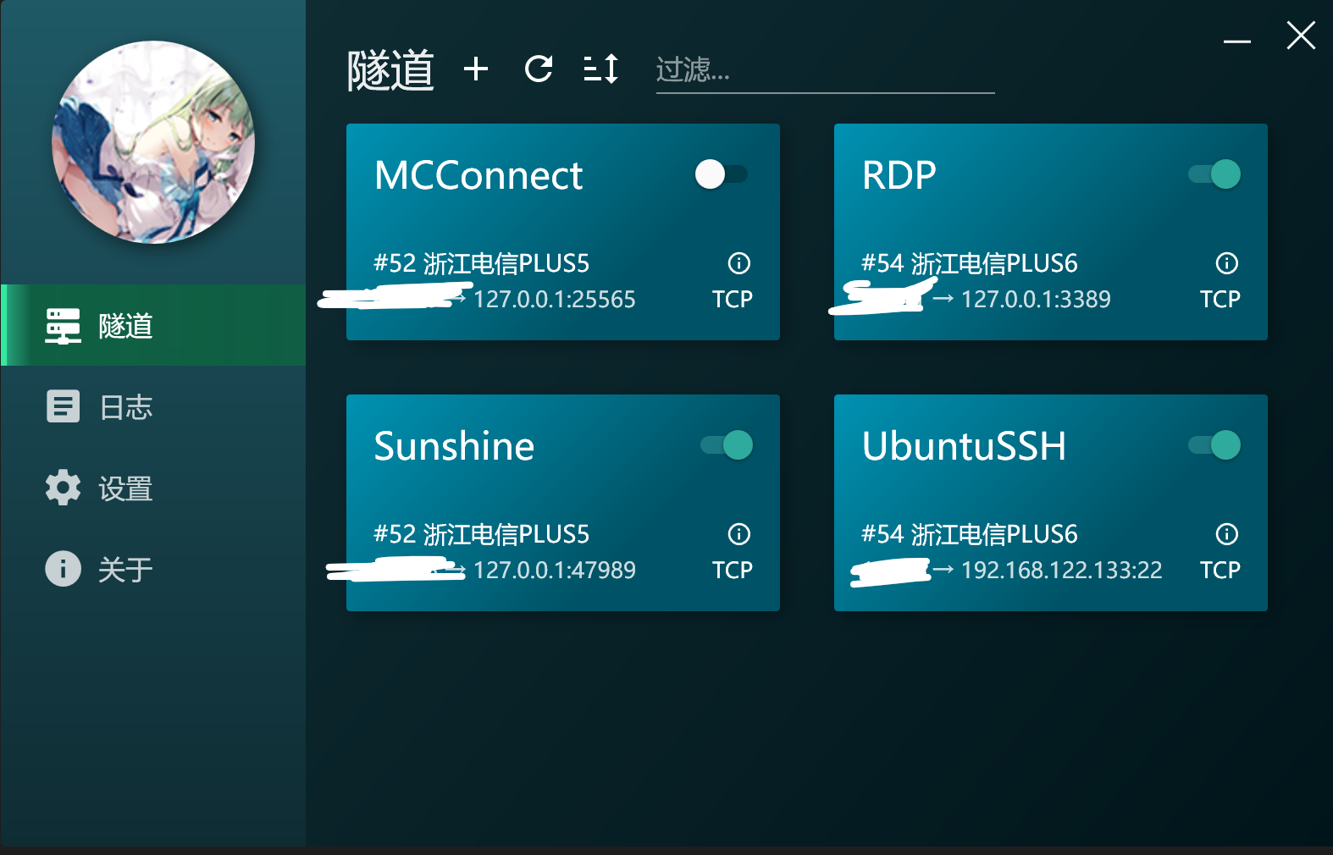Focus the 过滤 filter input field

click(x=823, y=69)
